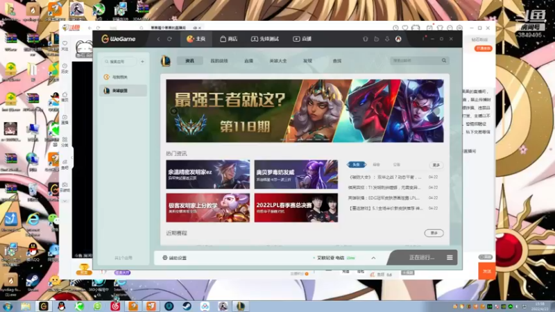
Task: Open the Windows Start button
Action: (8, 306)
